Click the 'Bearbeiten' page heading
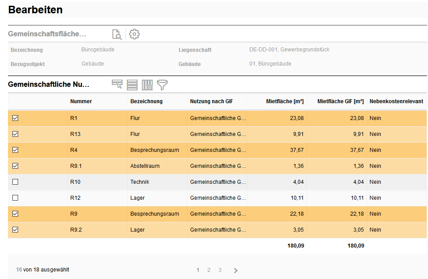Image resolution: width=428 pixels, height=279 pixels. 35,10
